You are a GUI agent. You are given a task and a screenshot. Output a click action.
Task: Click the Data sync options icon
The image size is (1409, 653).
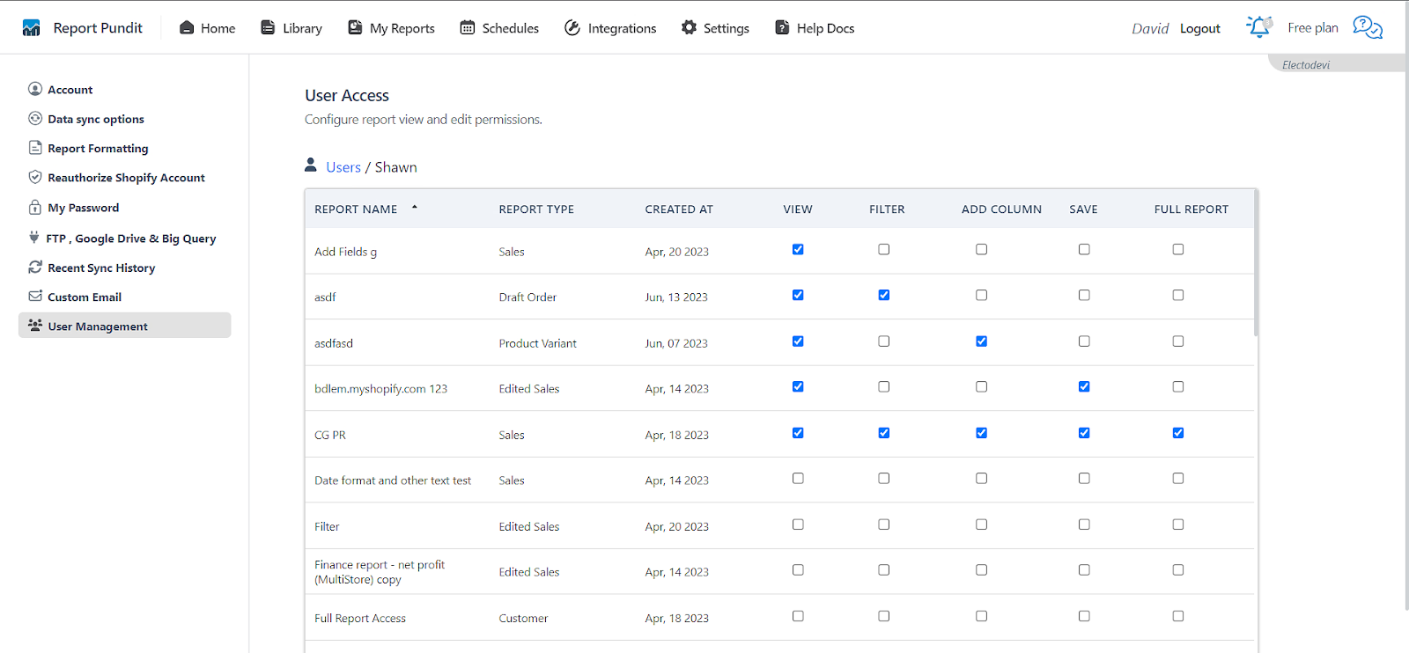tap(35, 119)
